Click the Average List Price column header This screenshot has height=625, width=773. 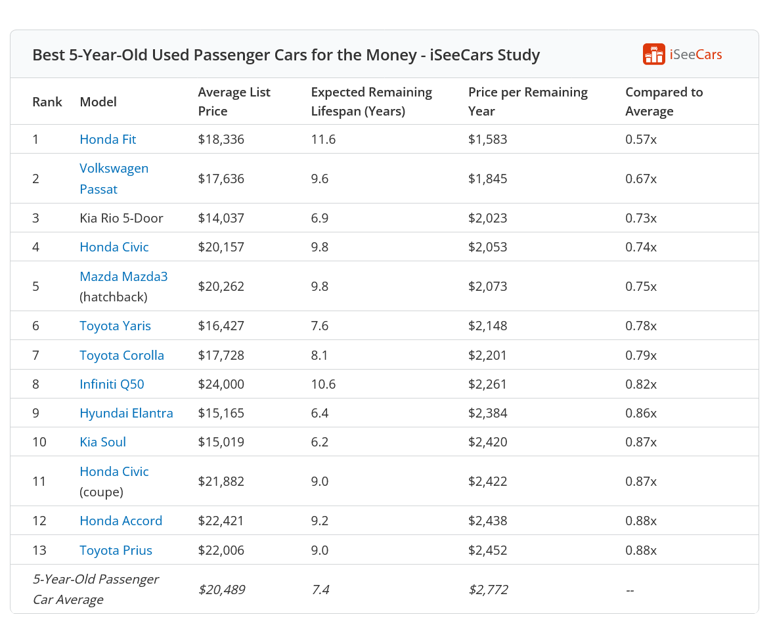(234, 102)
